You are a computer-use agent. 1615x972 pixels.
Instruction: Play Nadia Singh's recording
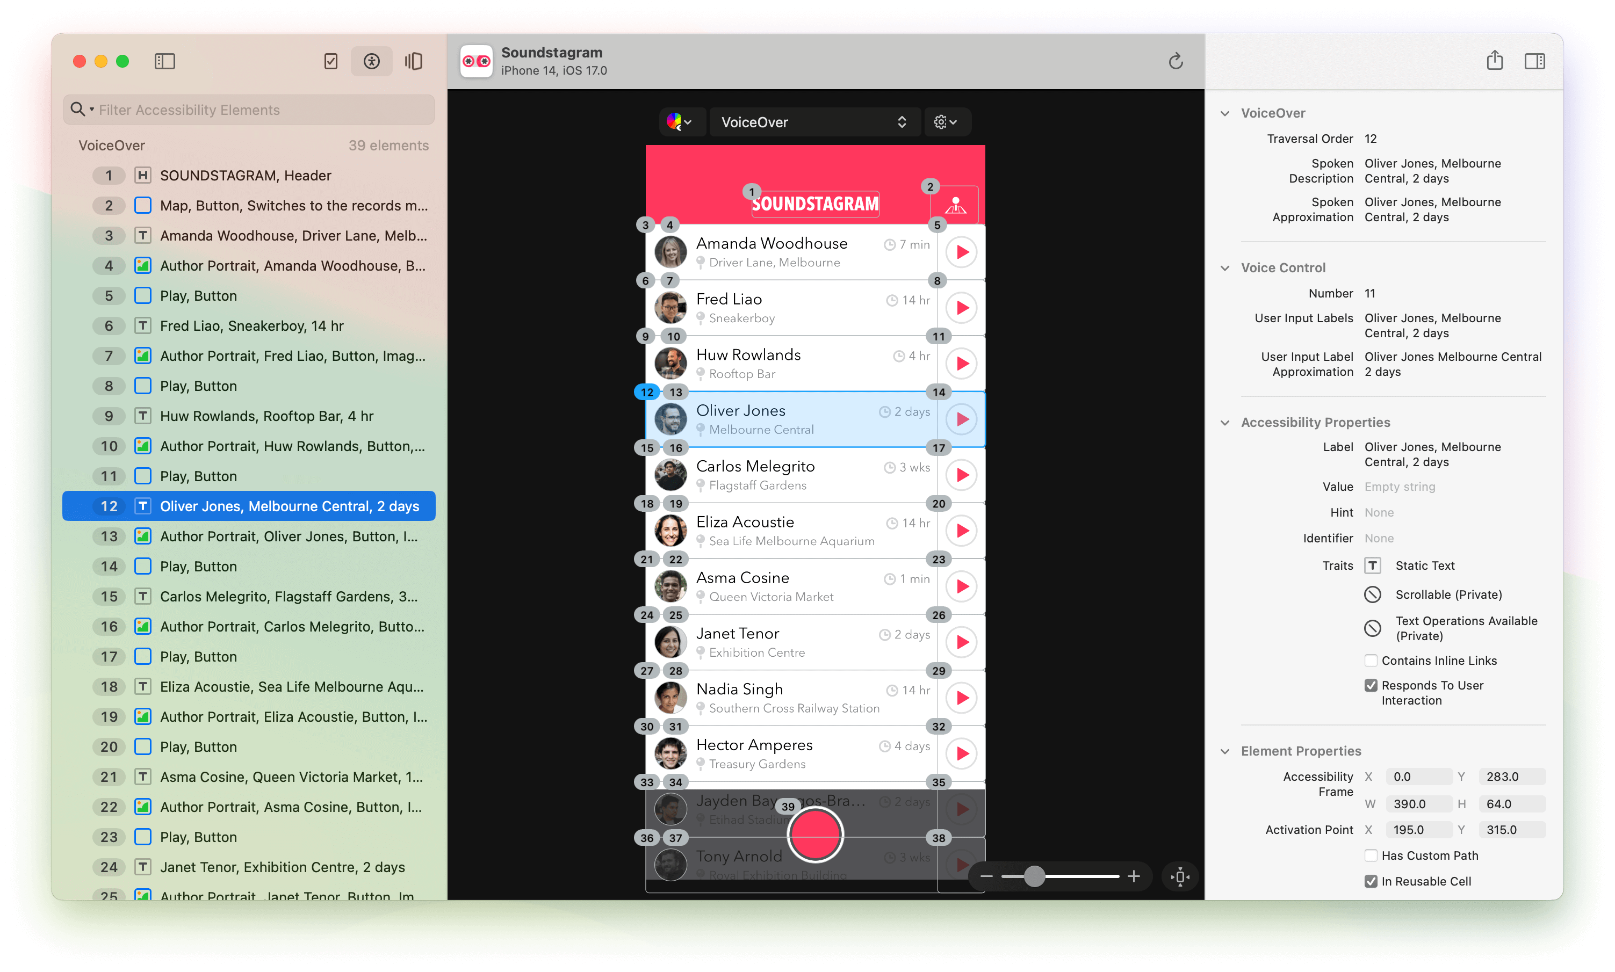click(962, 698)
